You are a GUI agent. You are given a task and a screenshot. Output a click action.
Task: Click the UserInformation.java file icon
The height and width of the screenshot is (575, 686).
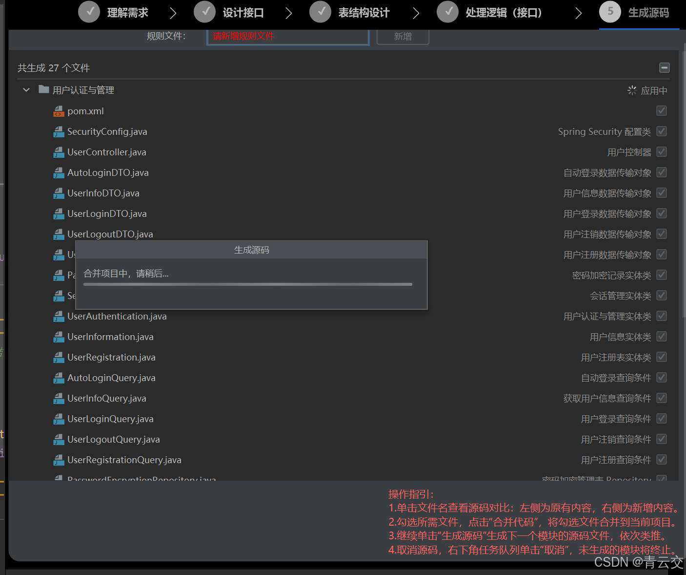[59, 337]
